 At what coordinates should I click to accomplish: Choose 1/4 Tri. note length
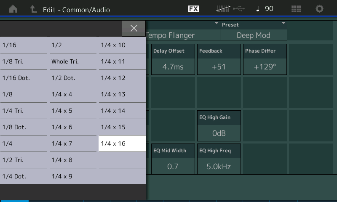pos(24,111)
